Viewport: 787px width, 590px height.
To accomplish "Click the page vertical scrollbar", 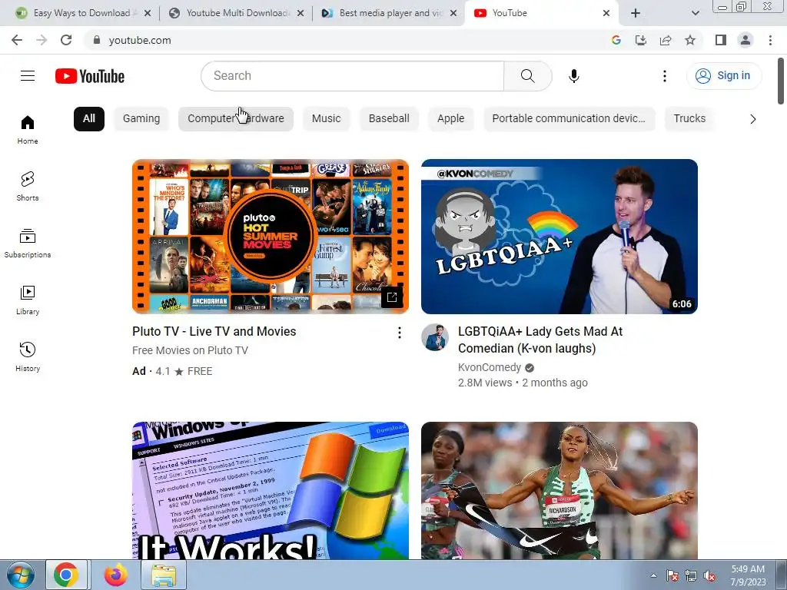I will [x=781, y=81].
